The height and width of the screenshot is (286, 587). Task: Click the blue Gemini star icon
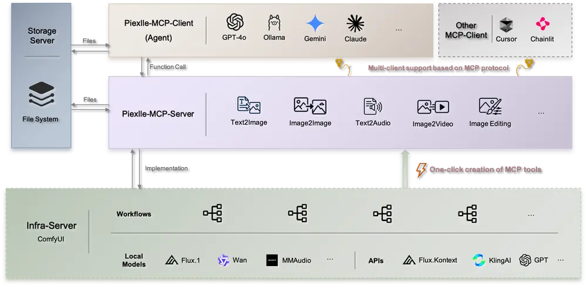[315, 23]
